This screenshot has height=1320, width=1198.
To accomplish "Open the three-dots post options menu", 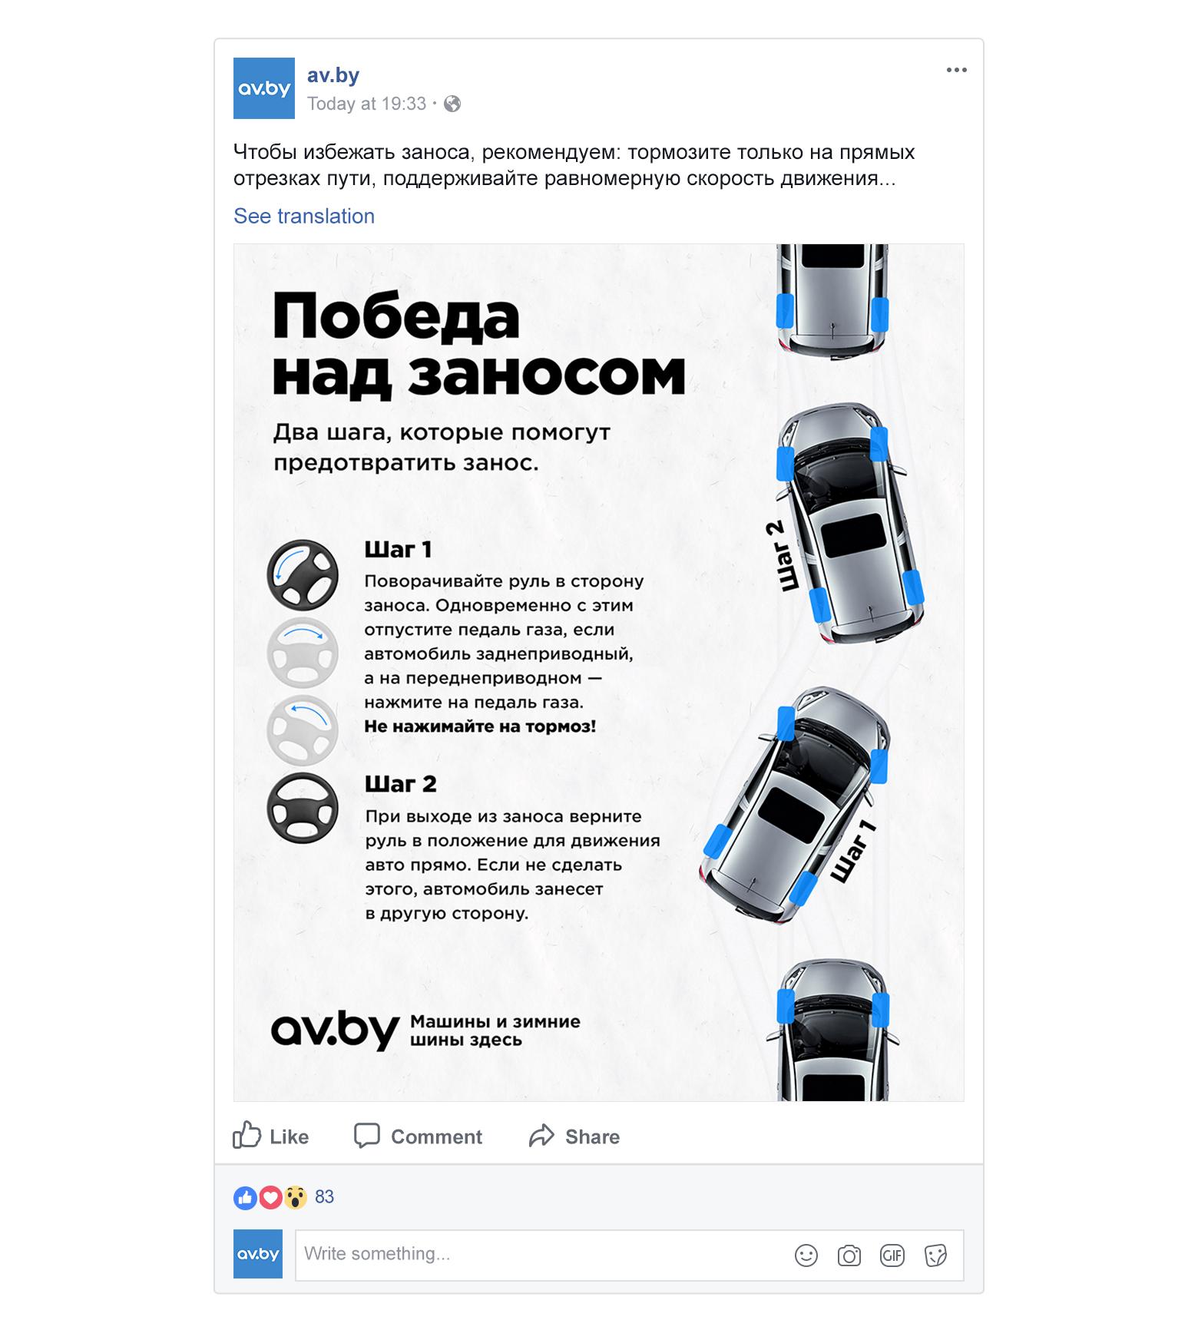I will [x=956, y=70].
